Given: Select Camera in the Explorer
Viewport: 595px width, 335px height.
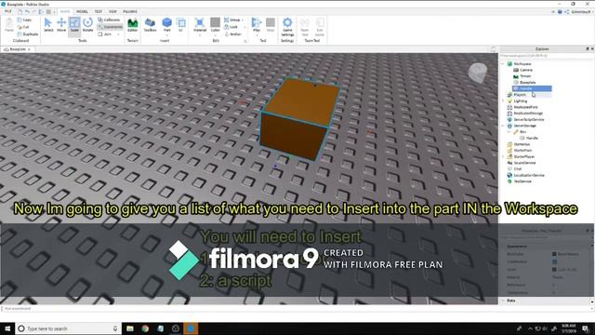Looking at the screenshot, I should pos(523,70).
